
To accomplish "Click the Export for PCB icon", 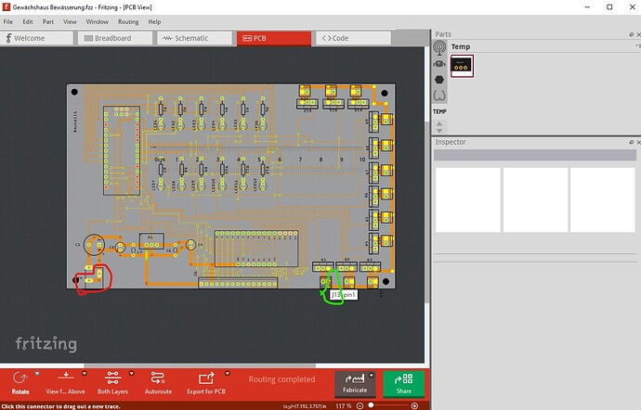I will coord(206,378).
